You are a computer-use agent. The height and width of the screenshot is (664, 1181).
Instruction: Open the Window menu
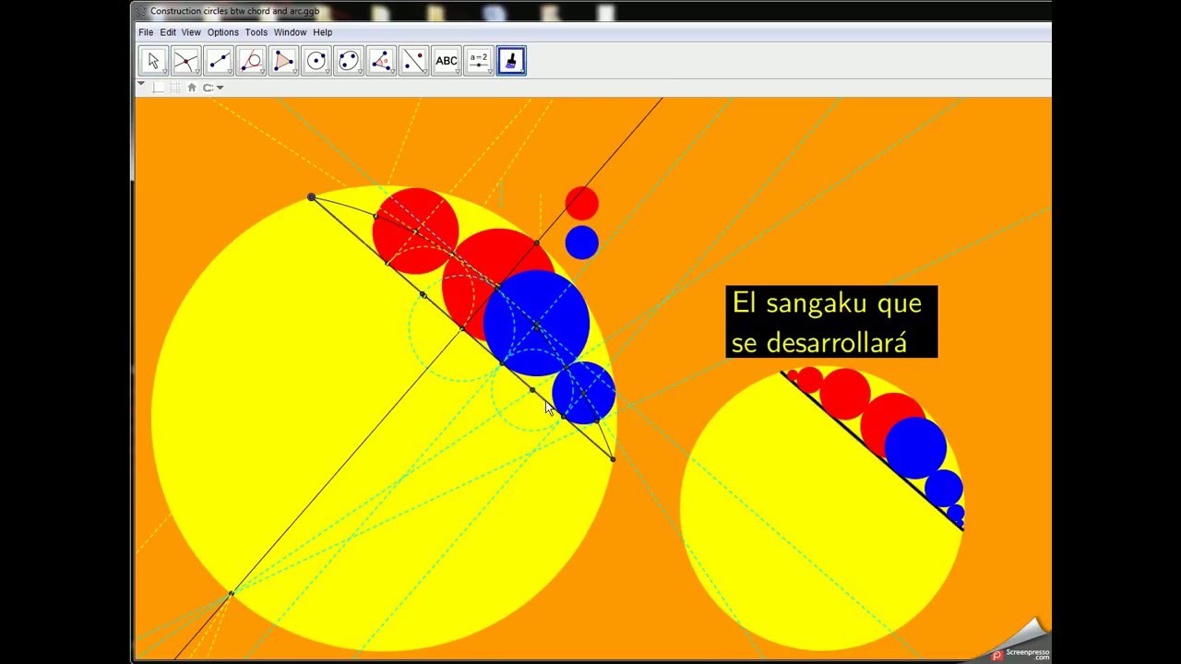290,32
